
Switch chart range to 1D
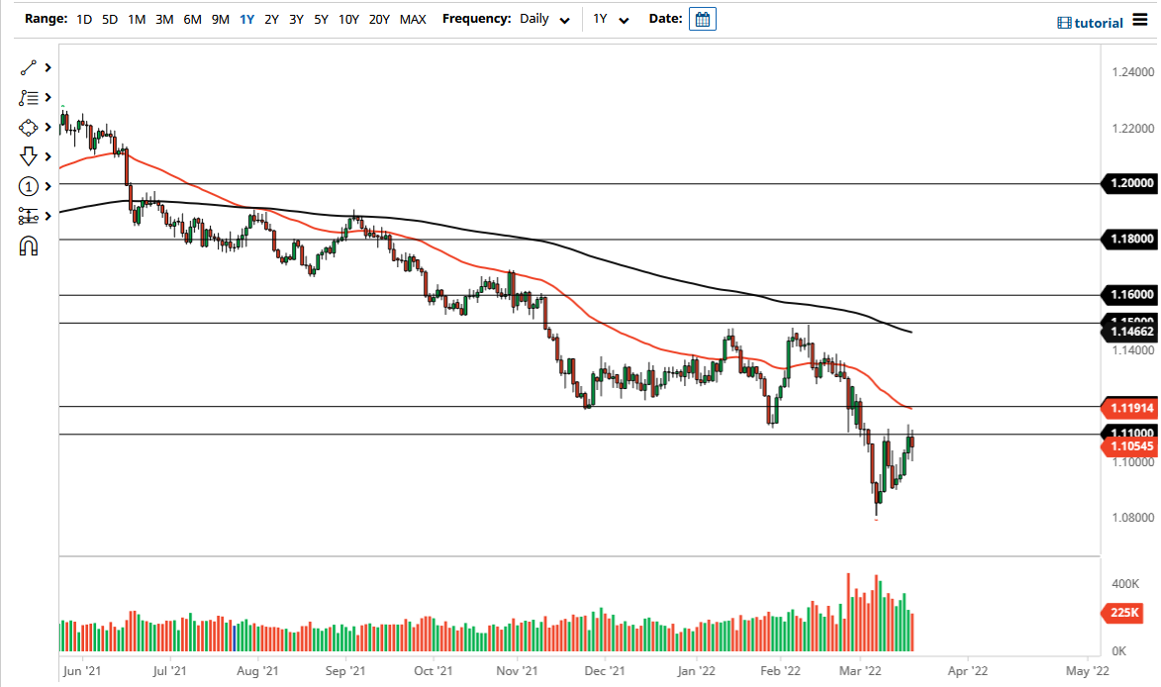pos(84,18)
